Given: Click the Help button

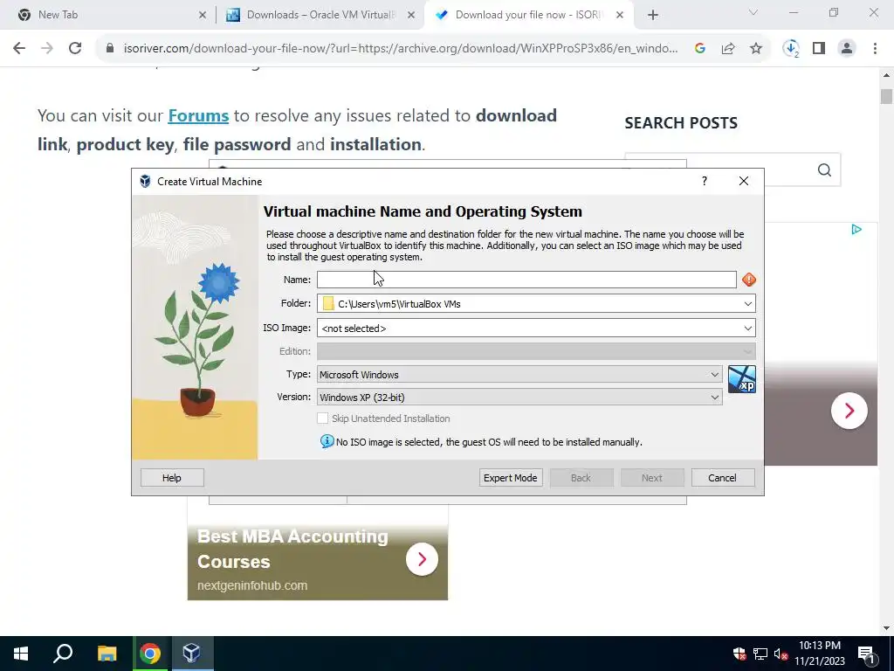Looking at the screenshot, I should [172, 478].
